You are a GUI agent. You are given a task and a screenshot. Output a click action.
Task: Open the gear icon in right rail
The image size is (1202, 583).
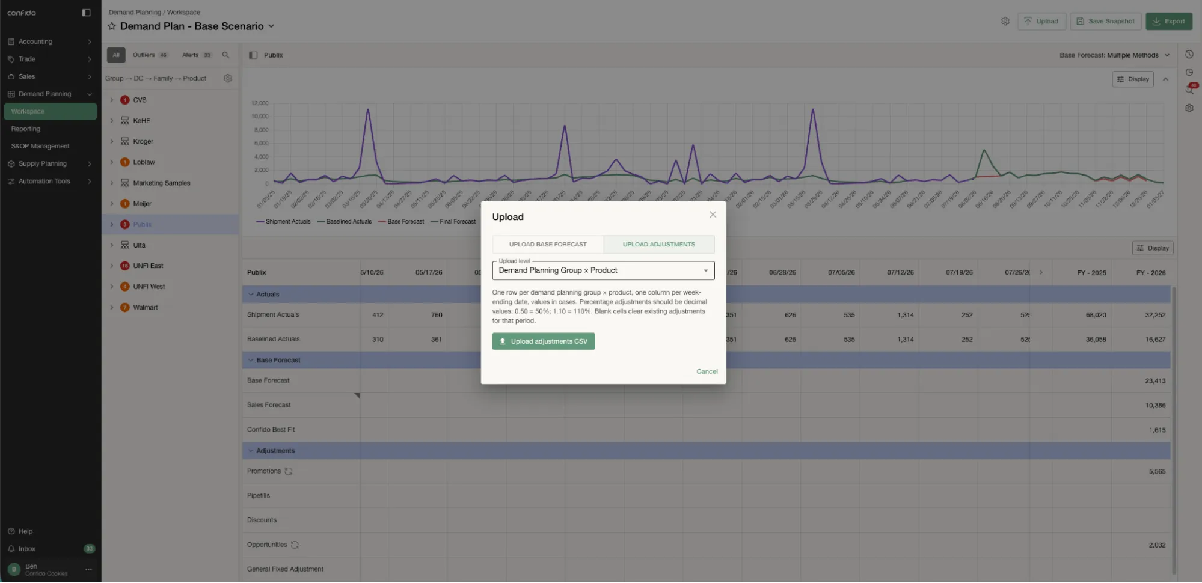pyautogui.click(x=1189, y=108)
